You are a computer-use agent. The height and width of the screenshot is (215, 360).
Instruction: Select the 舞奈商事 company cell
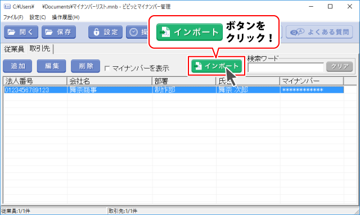point(110,90)
